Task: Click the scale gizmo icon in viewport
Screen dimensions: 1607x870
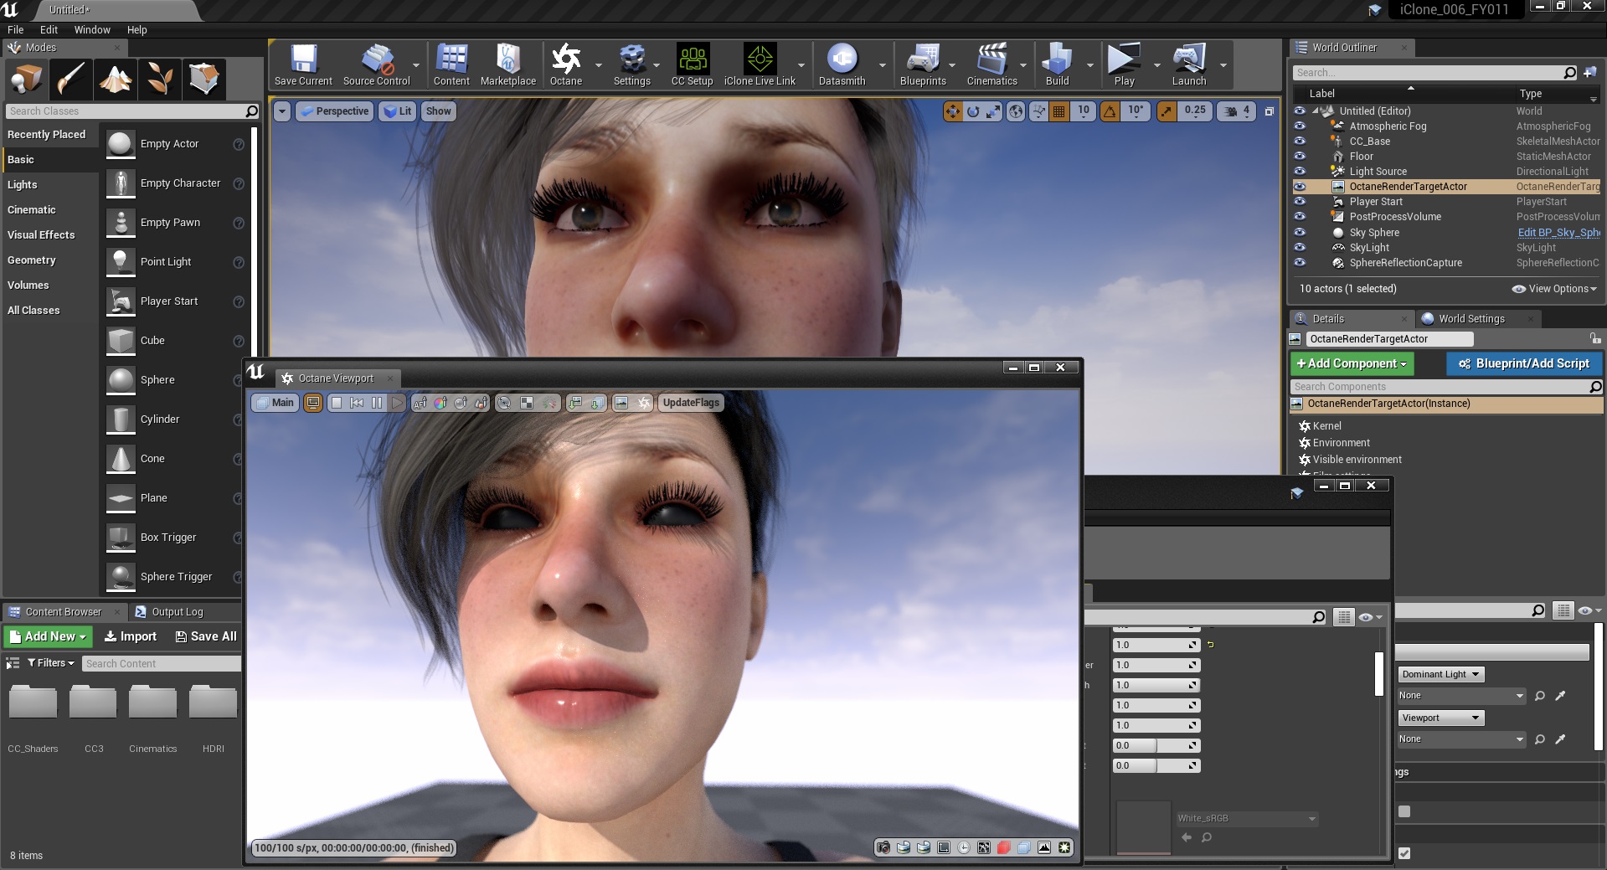Action: pos(993,111)
